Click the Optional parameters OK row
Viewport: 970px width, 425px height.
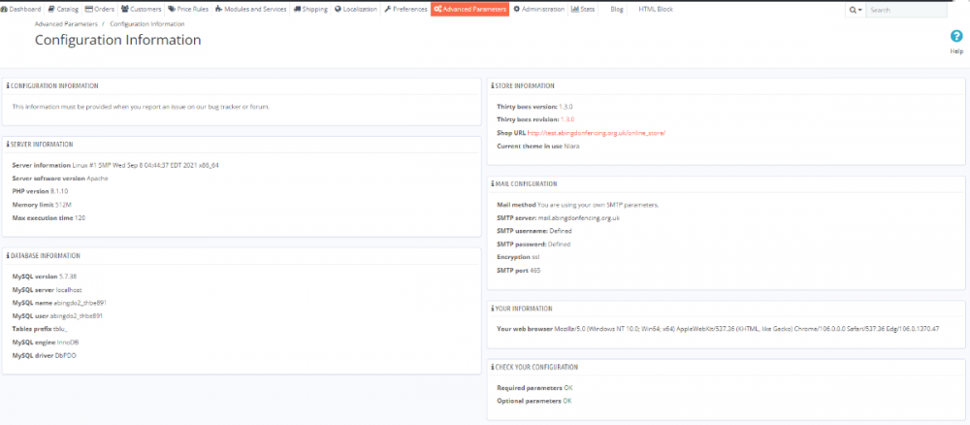pyautogui.click(x=533, y=401)
